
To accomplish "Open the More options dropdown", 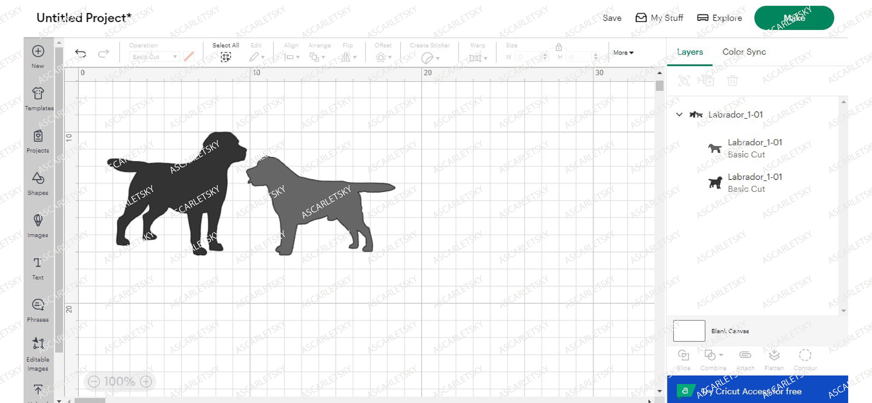I will [623, 53].
